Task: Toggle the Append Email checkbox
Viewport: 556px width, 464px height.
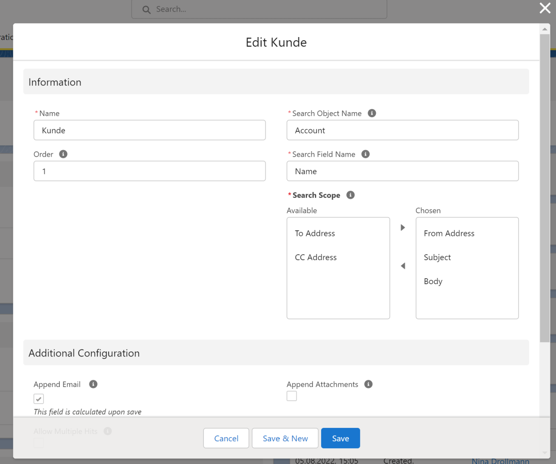Action: click(x=39, y=399)
